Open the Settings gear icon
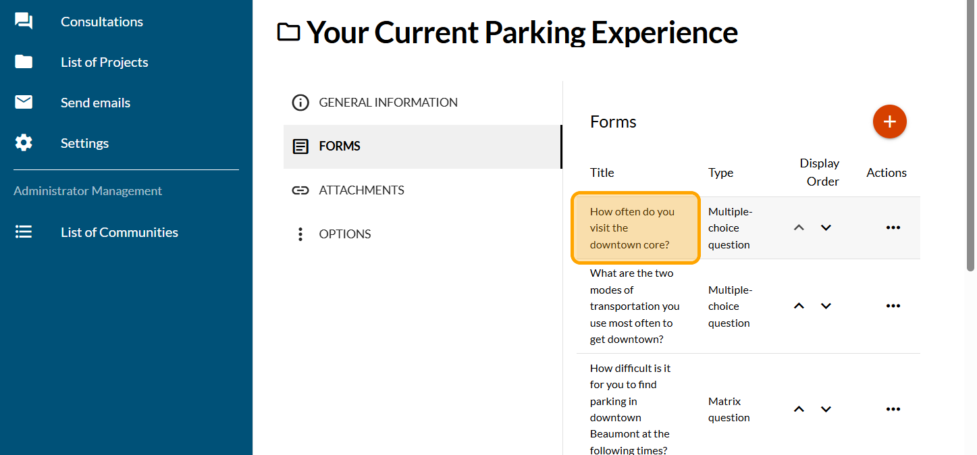The image size is (977, 455). coord(24,143)
